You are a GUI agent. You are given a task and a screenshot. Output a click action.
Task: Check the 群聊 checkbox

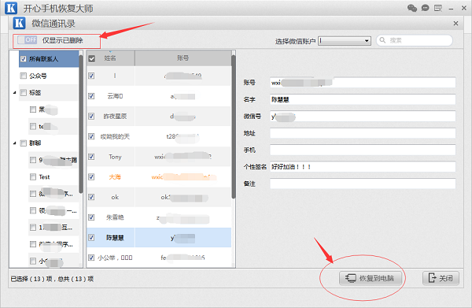(24, 143)
